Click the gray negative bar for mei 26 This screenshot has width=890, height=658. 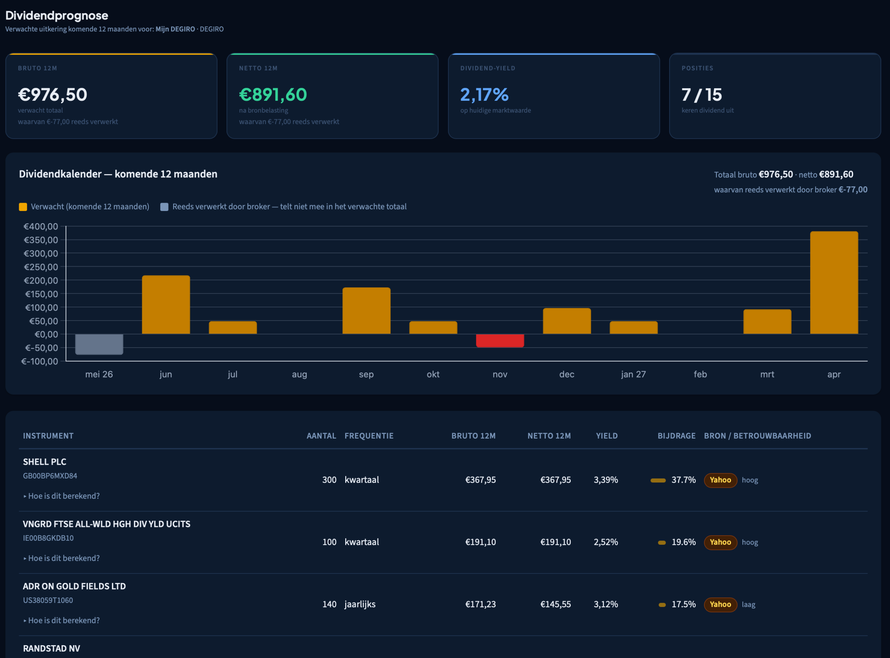coord(99,344)
